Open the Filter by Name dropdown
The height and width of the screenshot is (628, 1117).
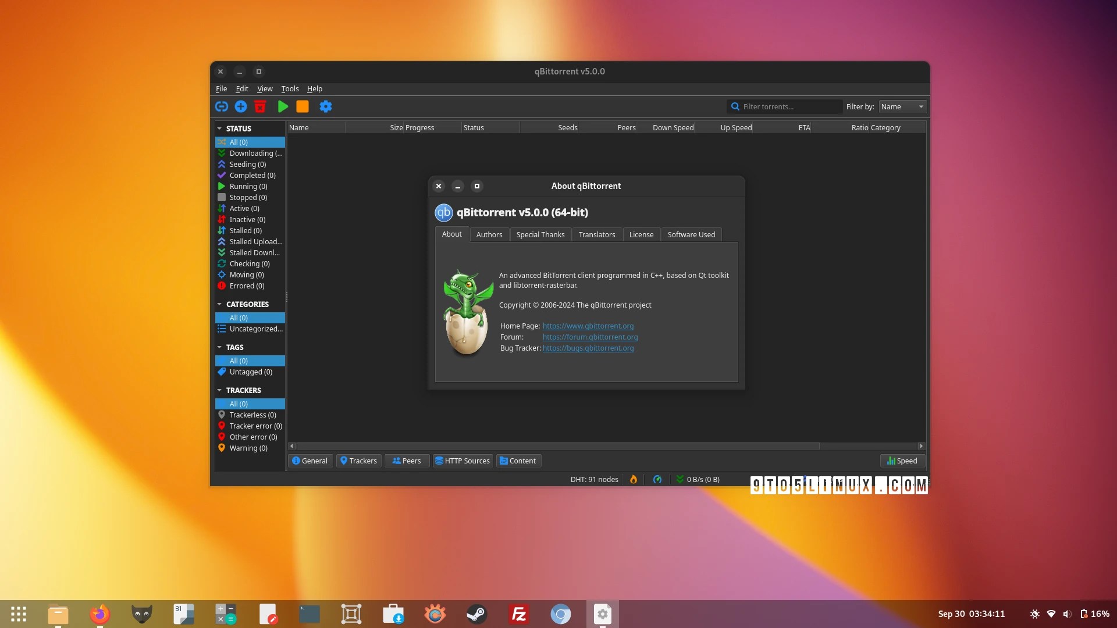(902, 106)
